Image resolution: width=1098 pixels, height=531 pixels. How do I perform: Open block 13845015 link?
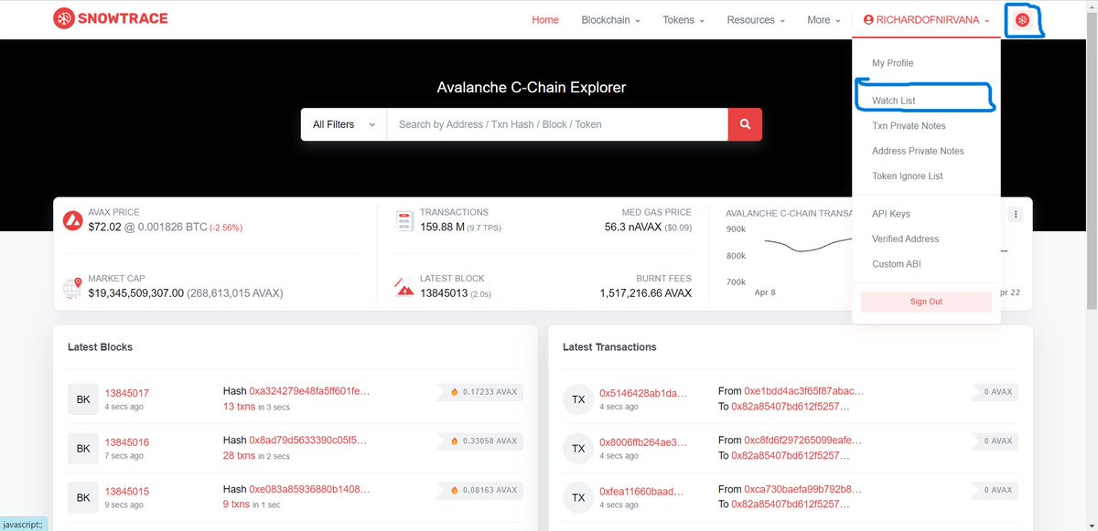tap(126, 492)
